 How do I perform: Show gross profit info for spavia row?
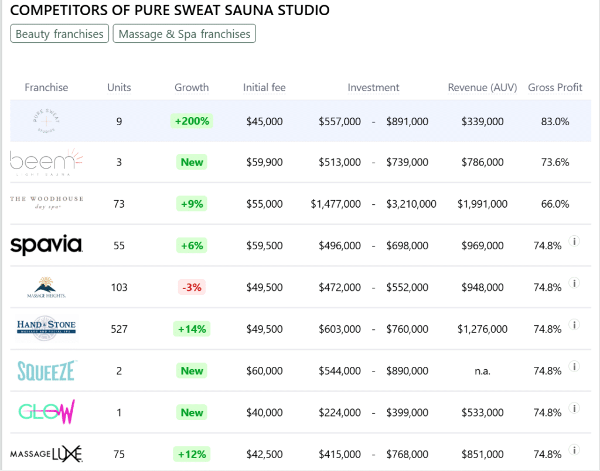(x=574, y=241)
